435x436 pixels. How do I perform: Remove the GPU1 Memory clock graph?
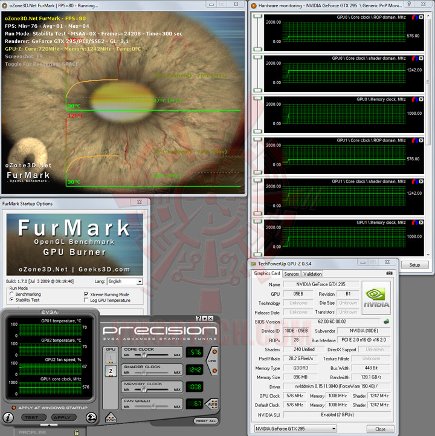pos(421,223)
